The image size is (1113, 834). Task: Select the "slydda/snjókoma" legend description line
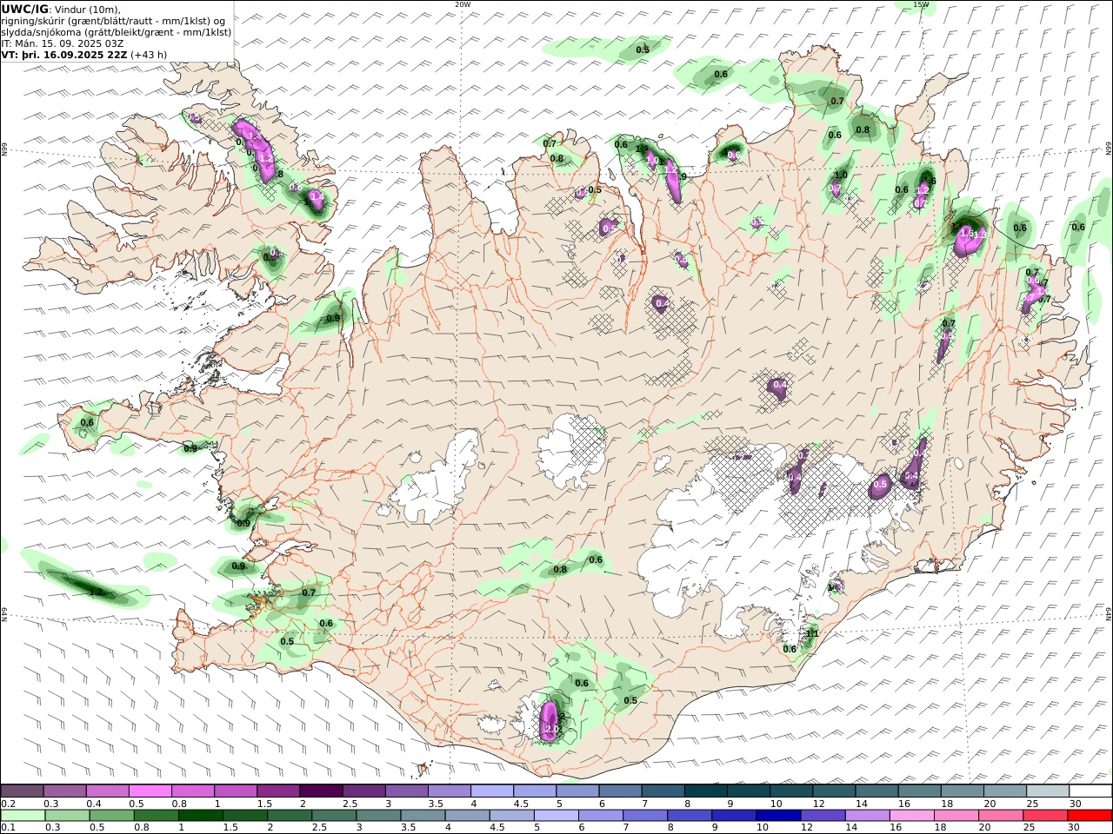click(x=117, y=32)
